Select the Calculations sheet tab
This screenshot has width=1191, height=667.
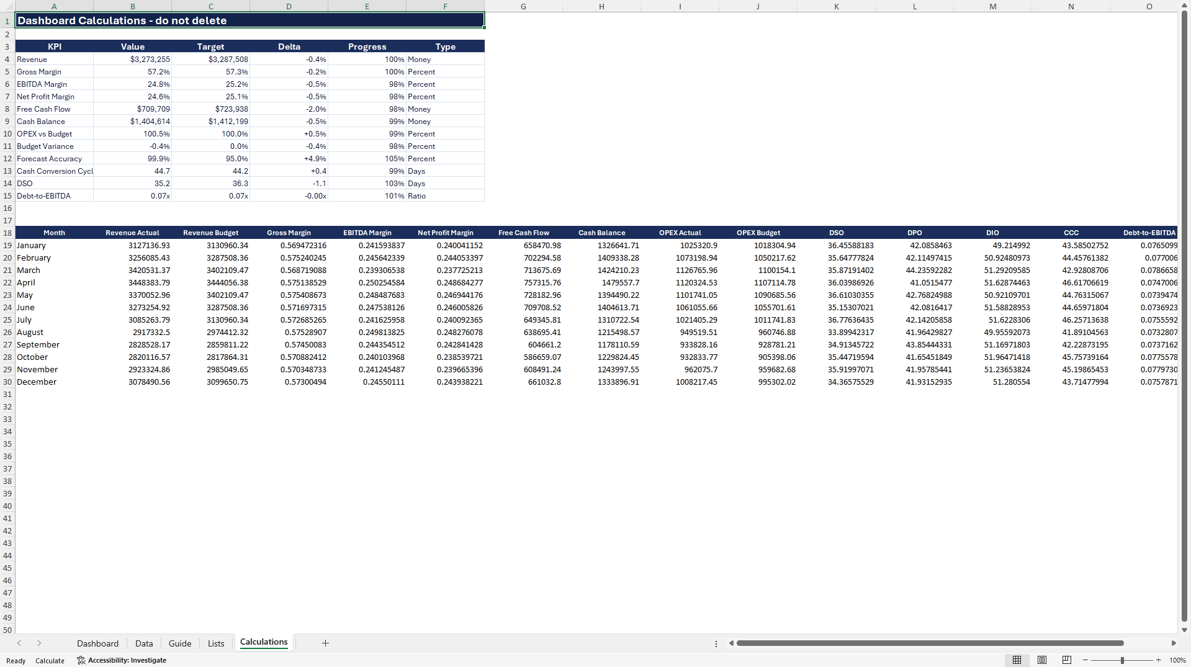[x=264, y=642]
